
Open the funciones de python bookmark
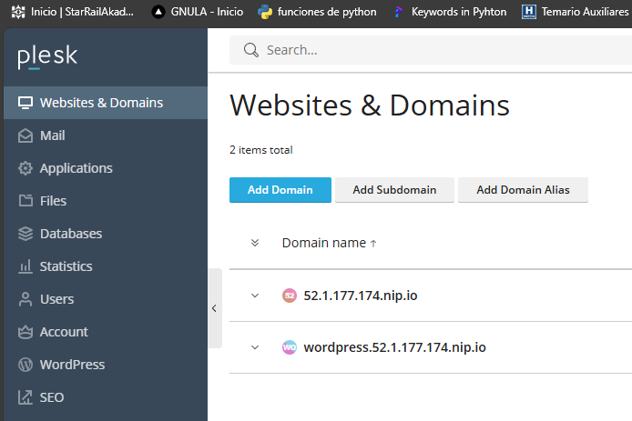tap(315, 12)
